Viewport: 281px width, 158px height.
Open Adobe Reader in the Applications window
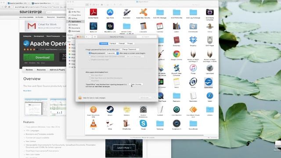click(94, 12)
